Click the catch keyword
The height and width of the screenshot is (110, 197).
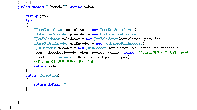(31, 75)
